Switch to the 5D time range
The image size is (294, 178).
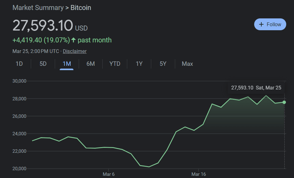pos(43,64)
